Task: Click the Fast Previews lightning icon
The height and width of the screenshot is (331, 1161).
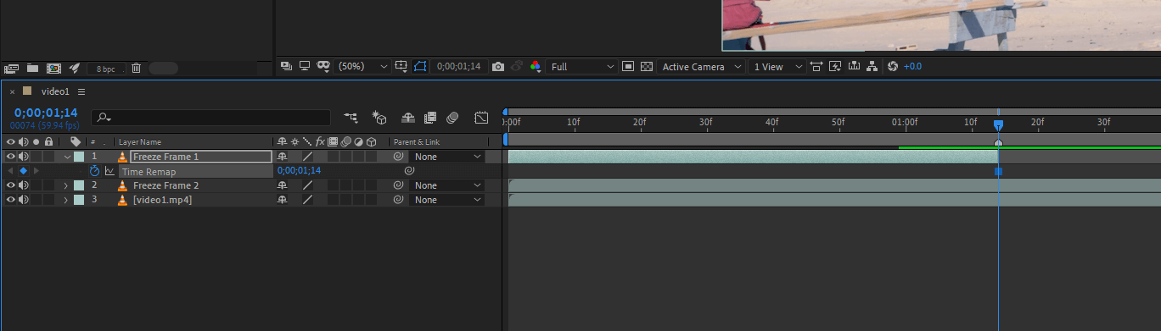Action: point(835,66)
